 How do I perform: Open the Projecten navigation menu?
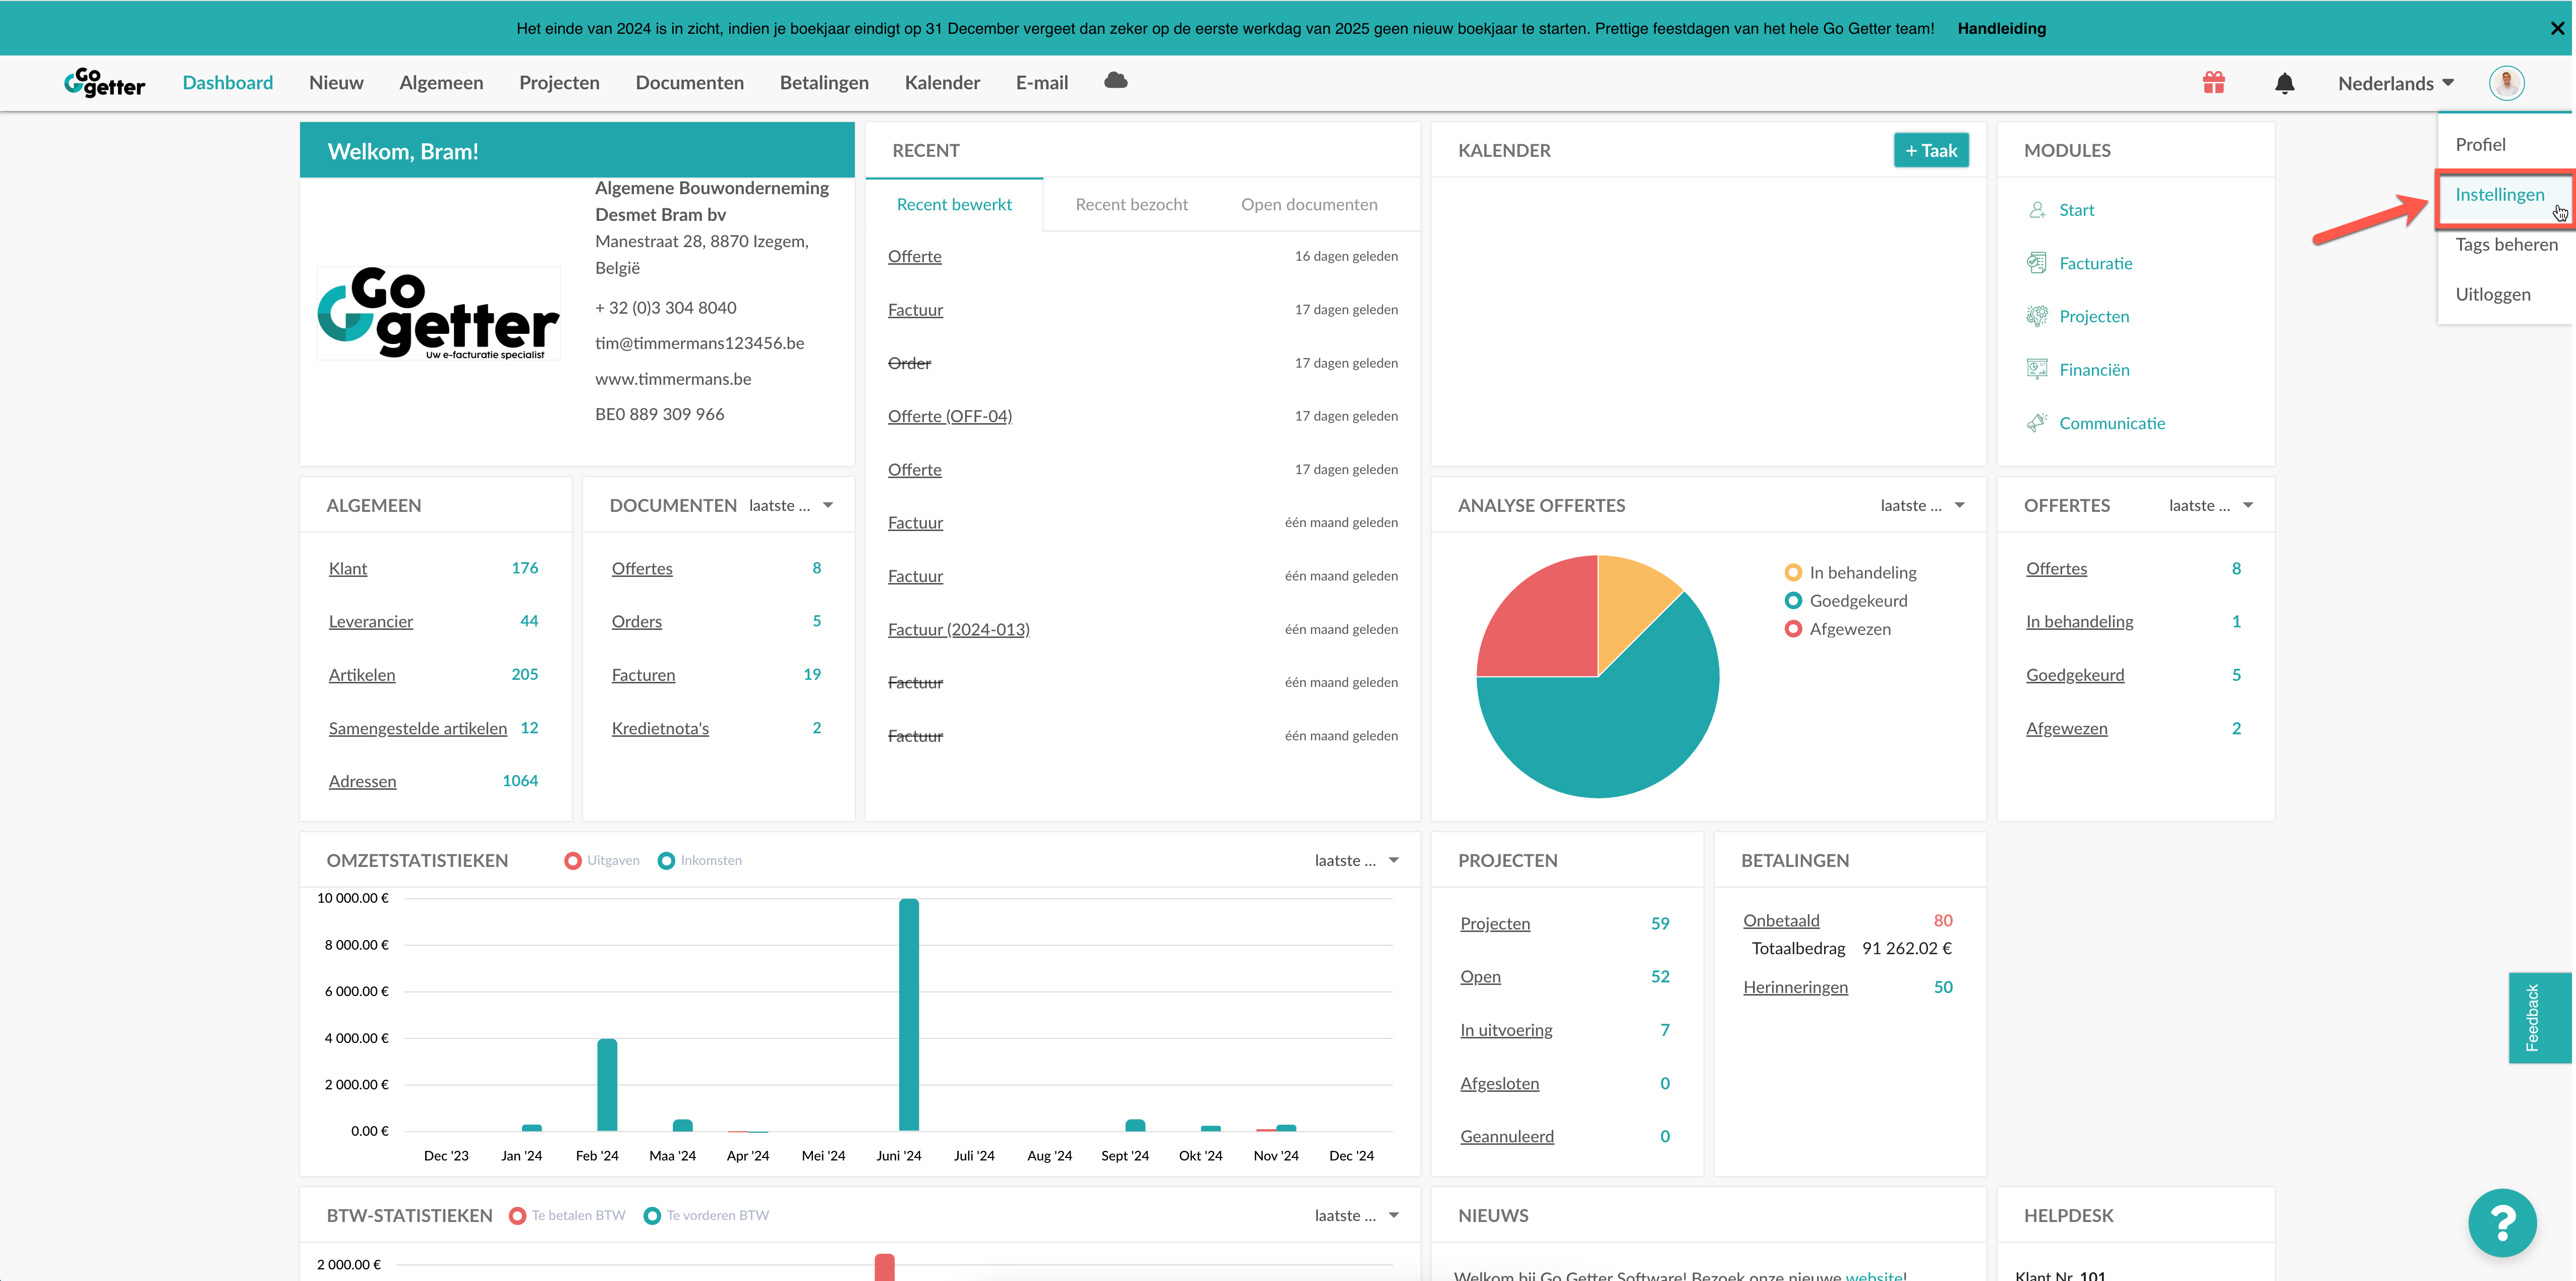point(559,83)
